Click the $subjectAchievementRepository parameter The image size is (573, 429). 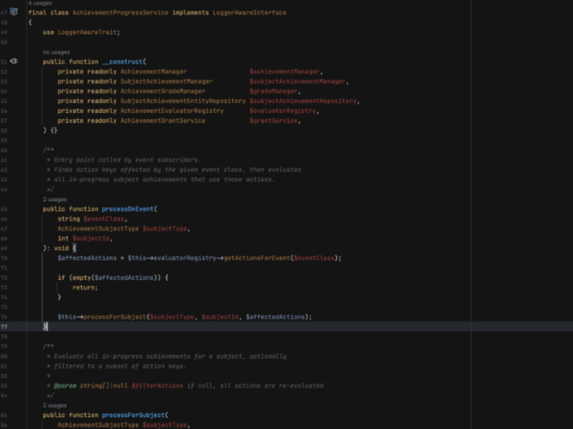[x=303, y=101]
